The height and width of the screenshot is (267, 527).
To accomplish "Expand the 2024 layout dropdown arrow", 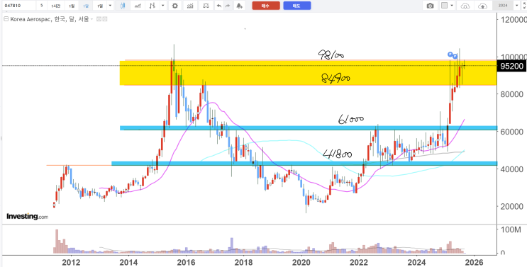I will point(517,6).
